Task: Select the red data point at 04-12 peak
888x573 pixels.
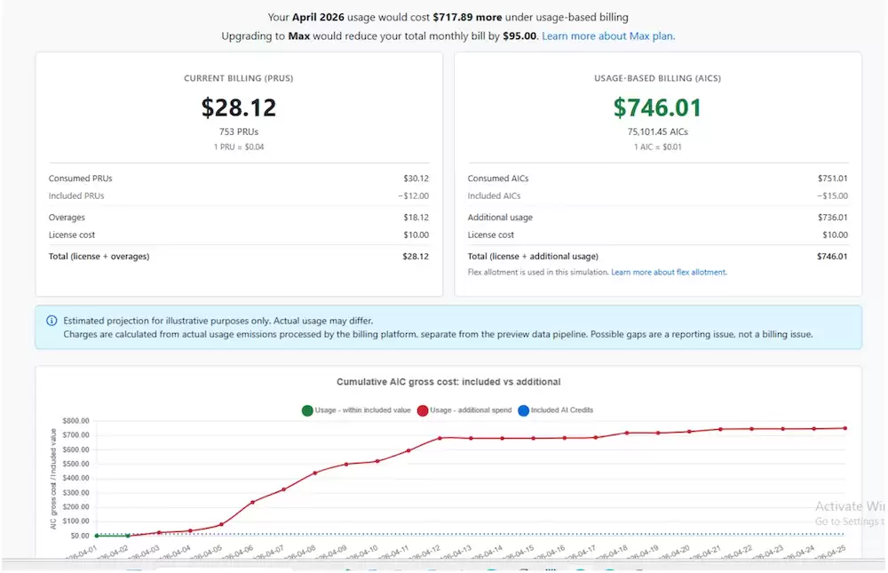Action: point(440,438)
